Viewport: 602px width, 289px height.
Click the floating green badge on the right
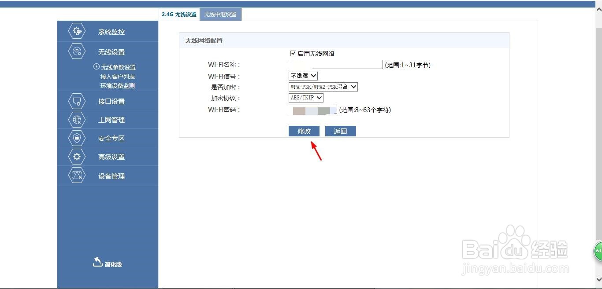point(598,251)
